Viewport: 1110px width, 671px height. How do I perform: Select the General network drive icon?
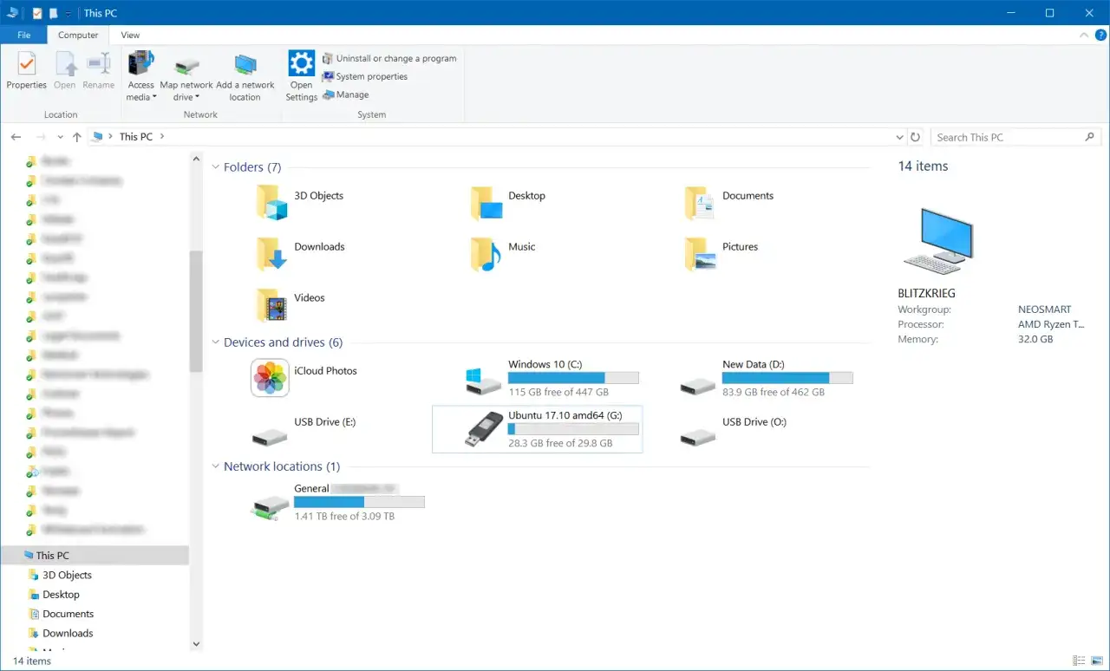point(269,507)
